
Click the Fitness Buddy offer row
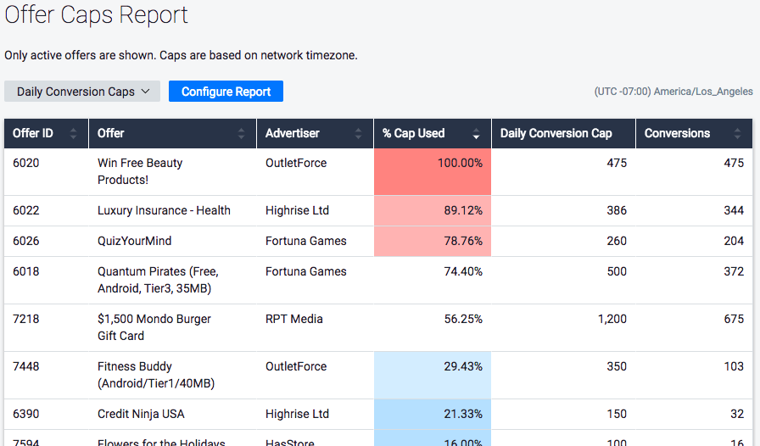(155, 375)
